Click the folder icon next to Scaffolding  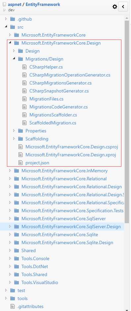tap(21, 139)
